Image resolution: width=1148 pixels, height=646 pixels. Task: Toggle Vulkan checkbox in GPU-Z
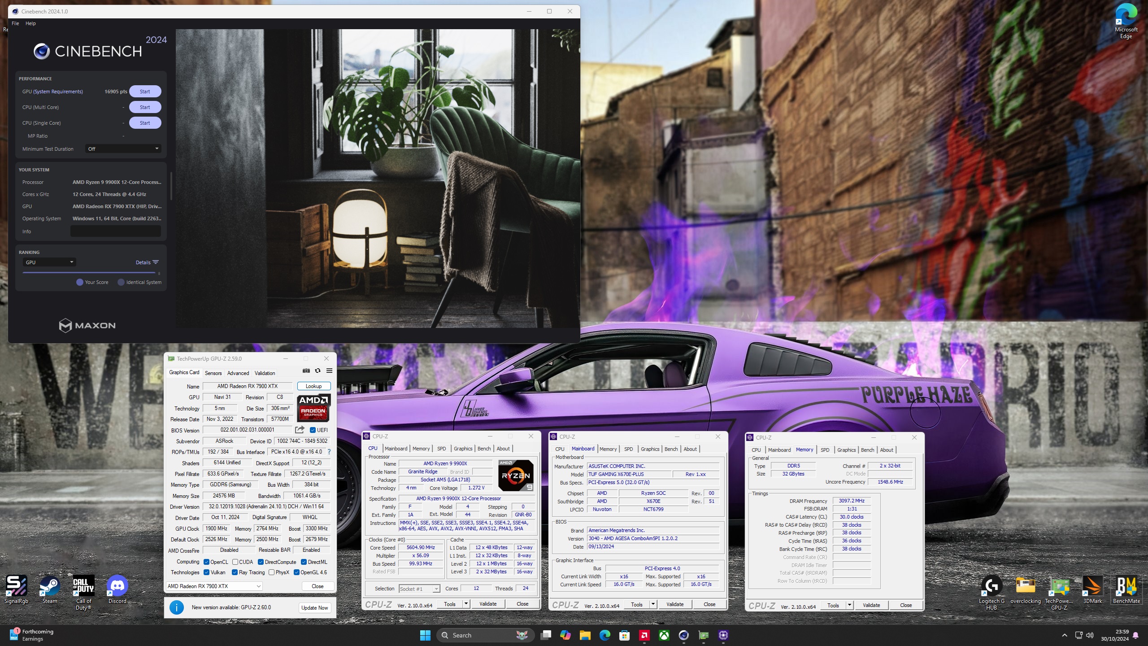point(206,572)
